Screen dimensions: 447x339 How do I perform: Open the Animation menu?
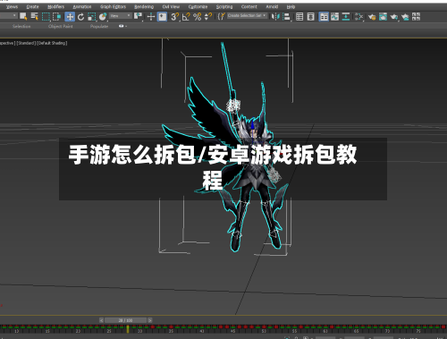click(x=82, y=6)
